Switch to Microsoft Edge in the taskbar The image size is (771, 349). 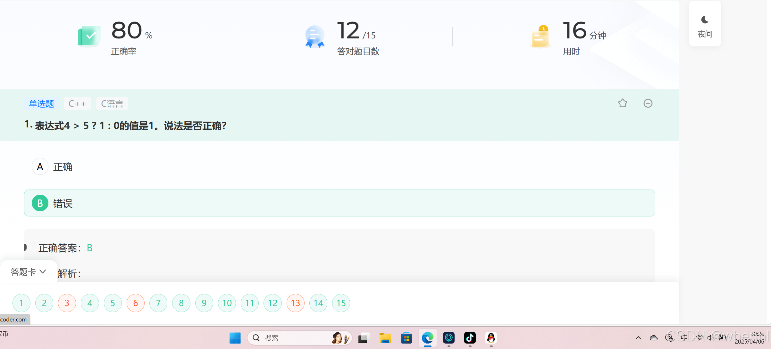(x=427, y=338)
